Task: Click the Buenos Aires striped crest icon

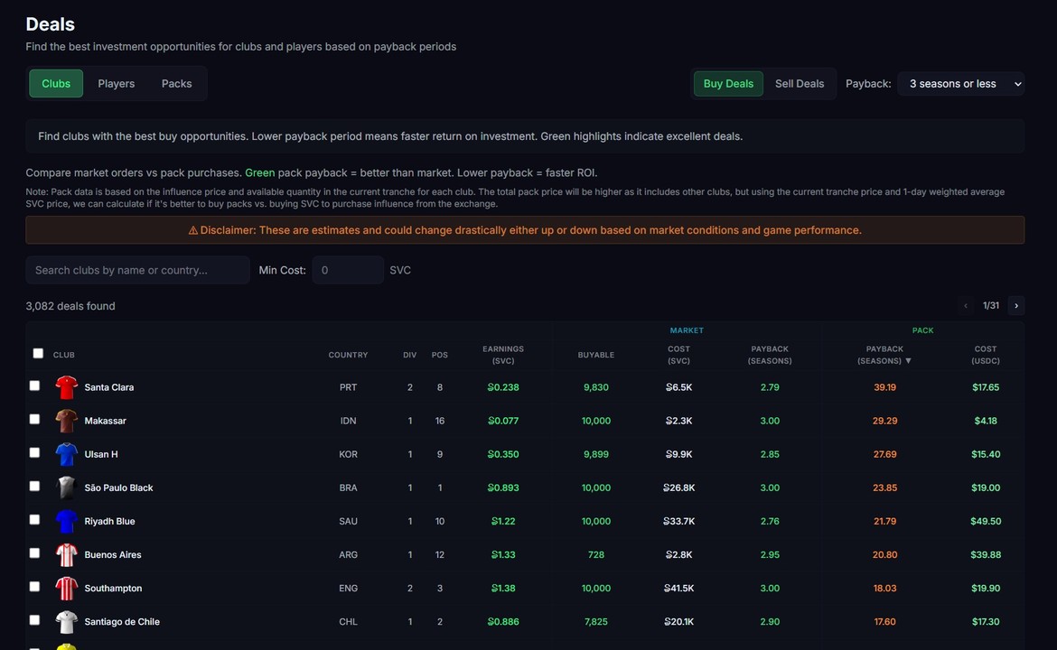Action: click(x=66, y=553)
